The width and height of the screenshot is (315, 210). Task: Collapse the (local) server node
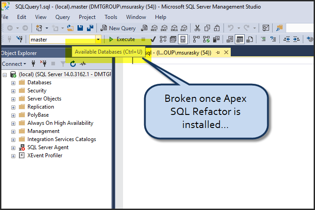point(5,75)
